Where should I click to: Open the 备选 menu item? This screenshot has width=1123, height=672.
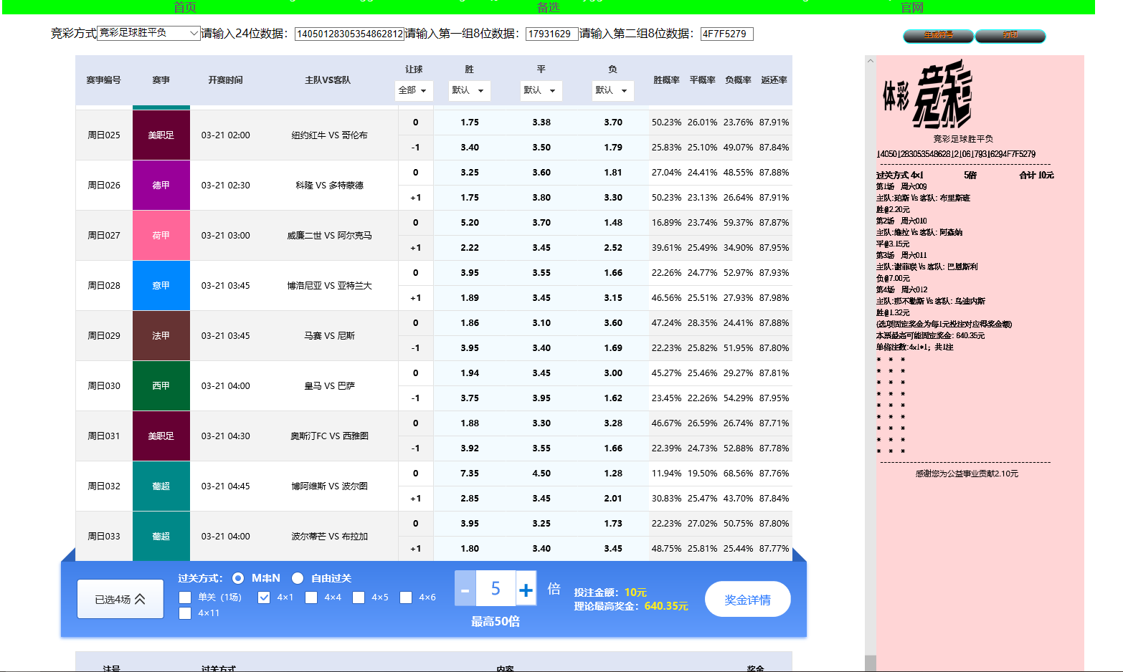pos(549,7)
